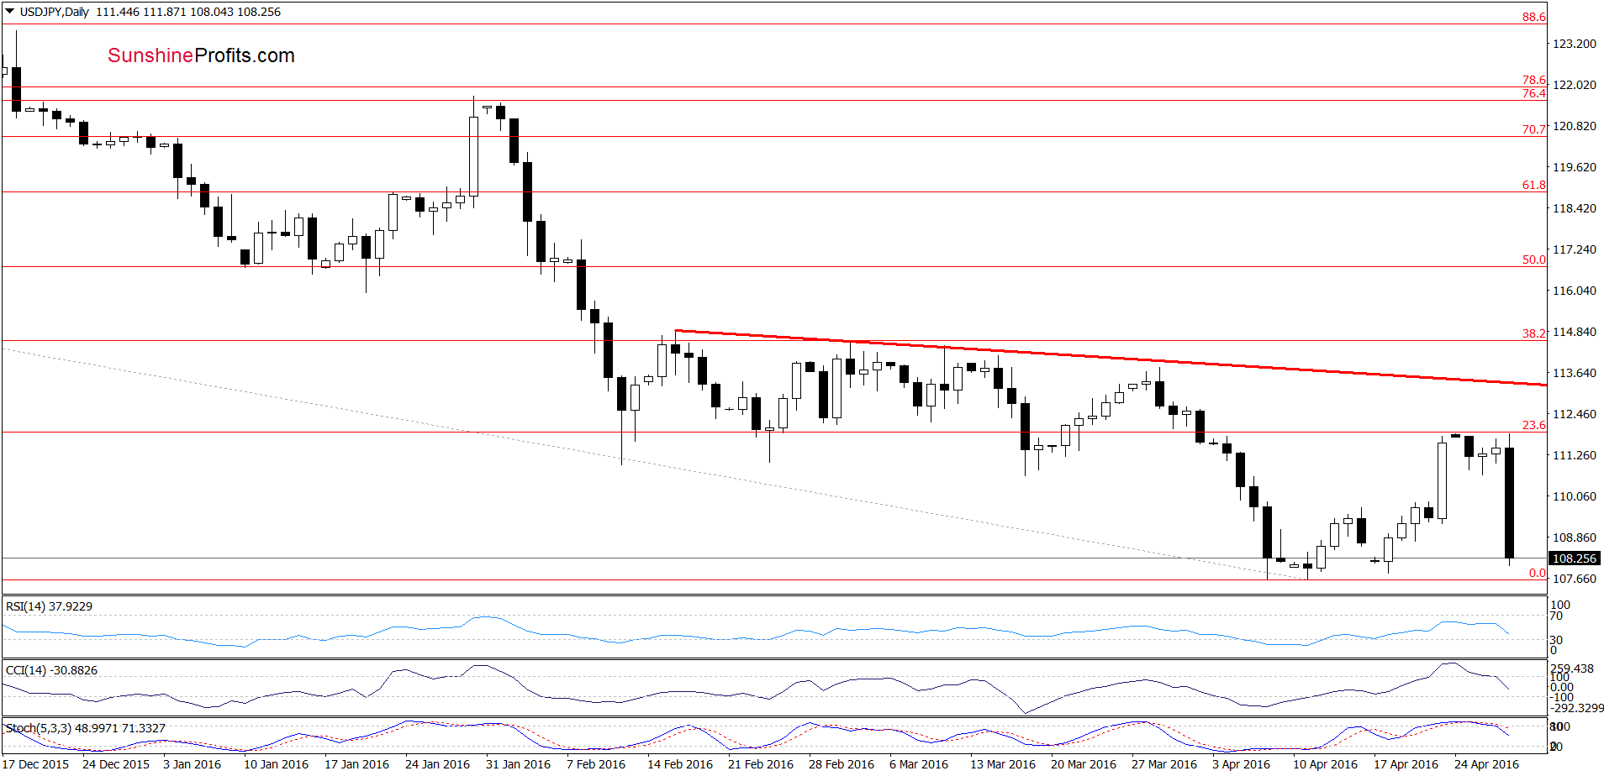
Task: Click the OHLC values 111.446 111.871 108.043 108.256
Action: point(188,12)
